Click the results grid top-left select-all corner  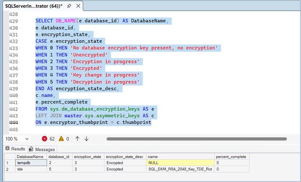pos(9,157)
